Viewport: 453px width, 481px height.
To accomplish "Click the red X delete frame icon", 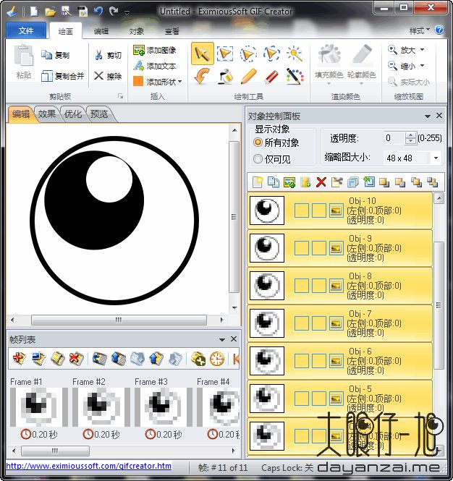I will pyautogui.click(x=76, y=359).
